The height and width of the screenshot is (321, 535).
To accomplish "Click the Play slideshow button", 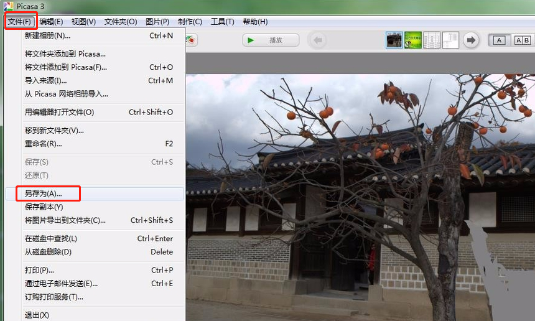I will pos(270,40).
